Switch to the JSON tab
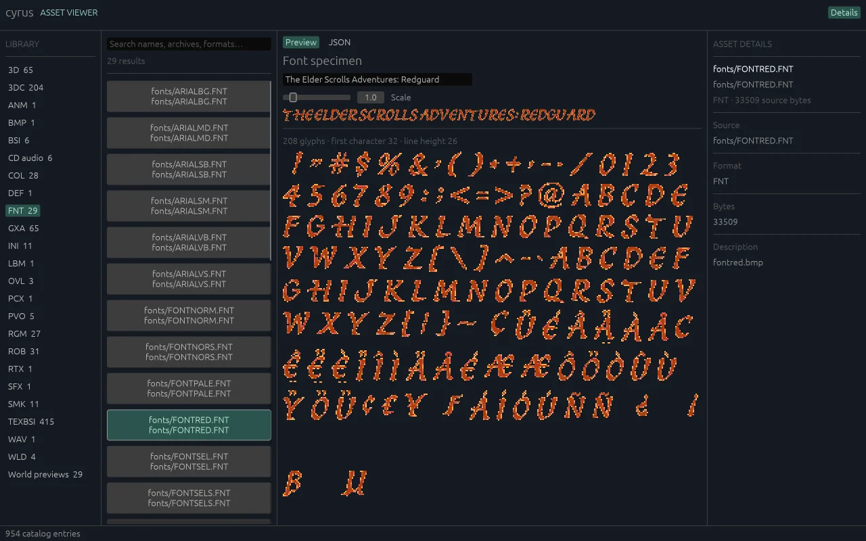The image size is (866, 541). click(340, 42)
